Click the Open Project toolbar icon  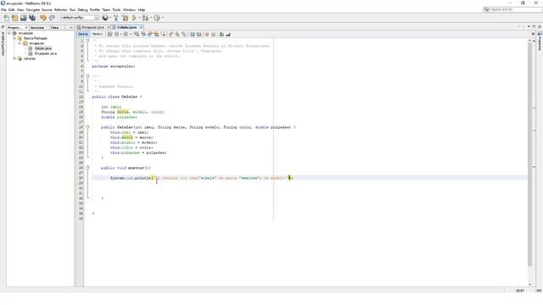(23, 18)
